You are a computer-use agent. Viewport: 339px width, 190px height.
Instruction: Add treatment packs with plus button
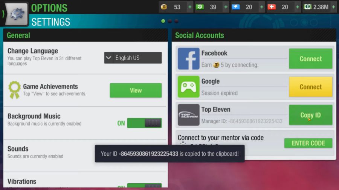click(298, 7)
